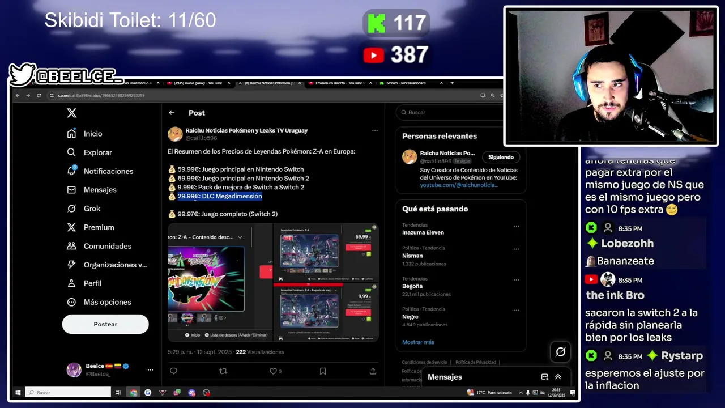Click the browser address bar URL
The width and height of the screenshot is (725, 408).
(x=101, y=95)
